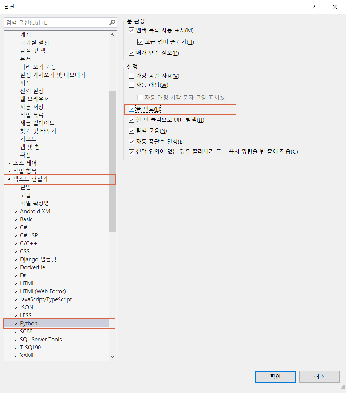This screenshot has width=346, height=393.
Task: Select 자동 저장 tree item
Action: click(x=32, y=107)
